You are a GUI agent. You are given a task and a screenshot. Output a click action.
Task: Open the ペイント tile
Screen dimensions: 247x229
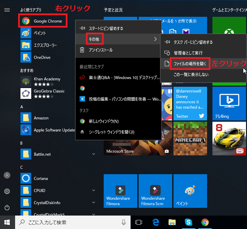tap(190, 191)
